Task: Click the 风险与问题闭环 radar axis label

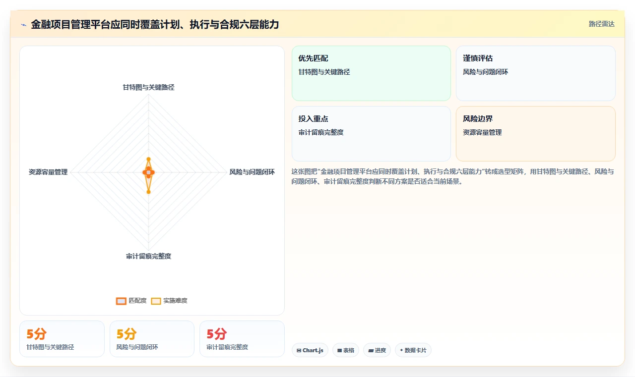Action: coord(252,172)
